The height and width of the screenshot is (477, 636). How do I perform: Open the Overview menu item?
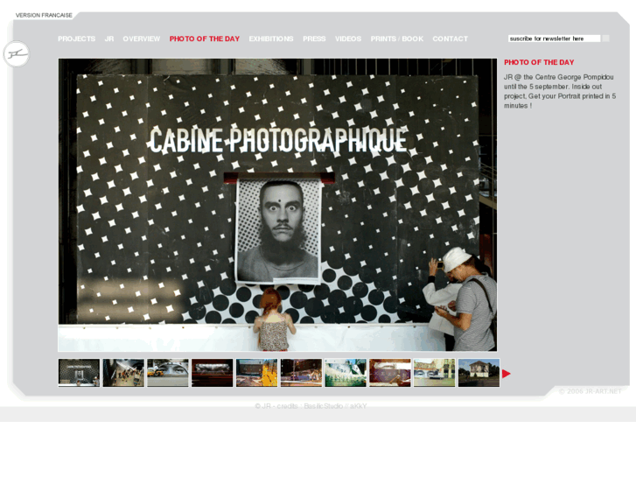pyautogui.click(x=142, y=39)
